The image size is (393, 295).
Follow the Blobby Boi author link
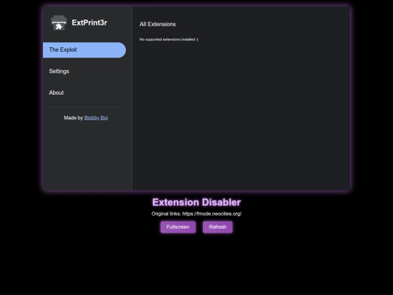[x=96, y=118]
